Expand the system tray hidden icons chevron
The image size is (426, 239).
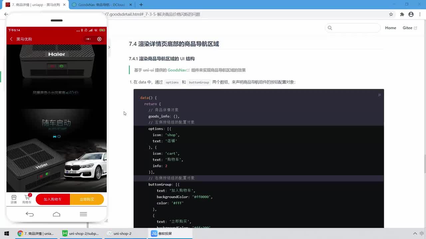[415, 234]
